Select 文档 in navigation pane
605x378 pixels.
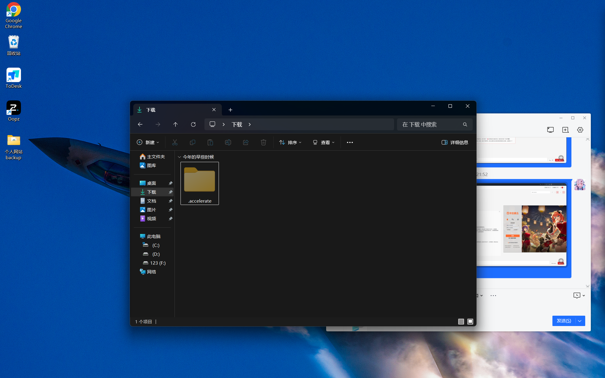pyautogui.click(x=152, y=201)
